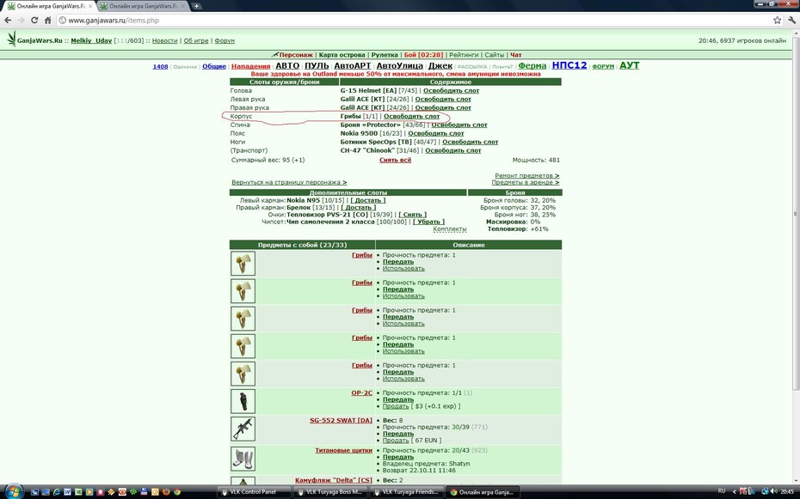Click SG-552 SWAT rifle thumbnail
The image size is (800, 499).
tap(243, 429)
